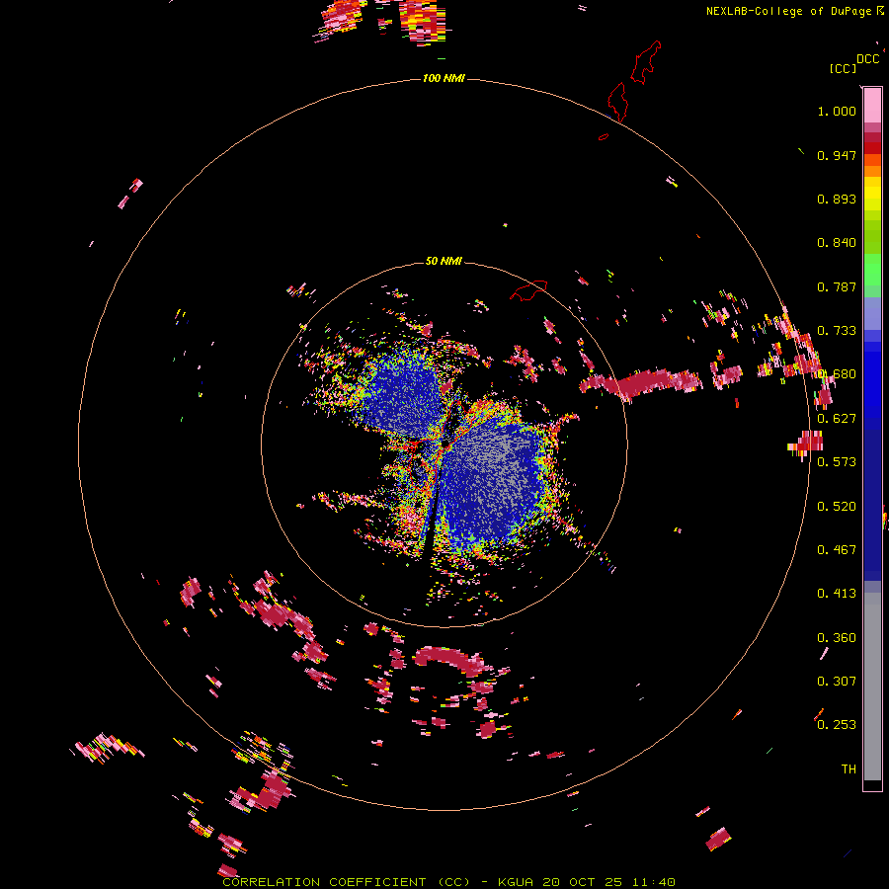Select the 0.893 scale value
This screenshot has height=889, width=889.
tap(837, 199)
